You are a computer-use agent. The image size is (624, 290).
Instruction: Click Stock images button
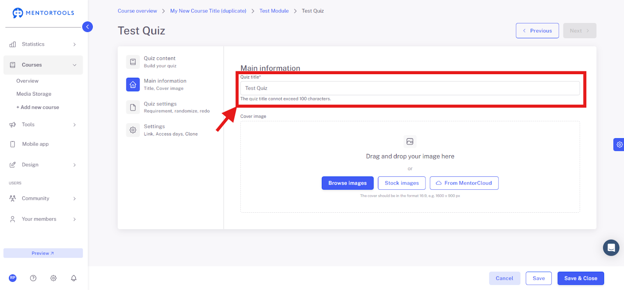point(402,183)
